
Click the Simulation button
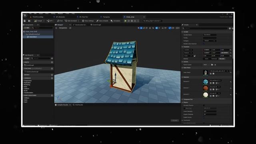(116, 21)
